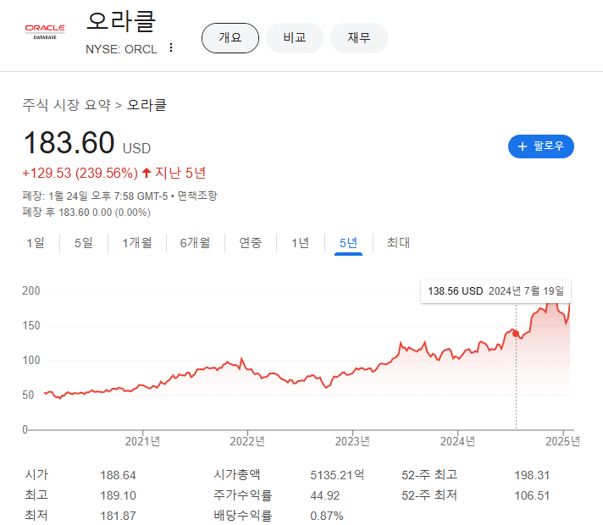Click the +129.53 (239.56%) change text
The height and width of the screenshot is (525, 603).
[x=80, y=173]
